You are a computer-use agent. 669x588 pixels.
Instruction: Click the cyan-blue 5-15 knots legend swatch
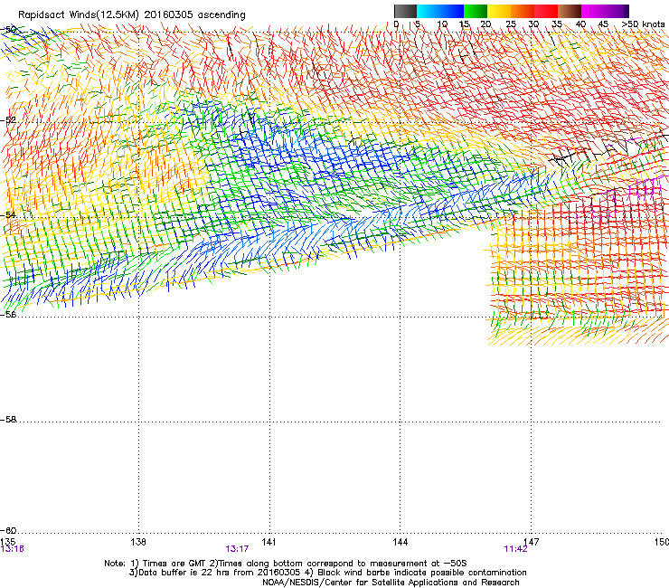tap(440, 11)
